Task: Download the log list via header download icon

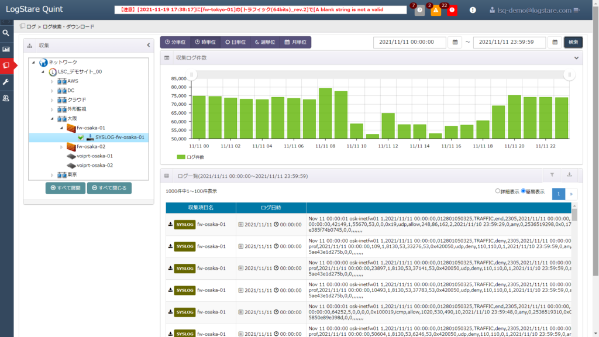Action: coord(569,175)
